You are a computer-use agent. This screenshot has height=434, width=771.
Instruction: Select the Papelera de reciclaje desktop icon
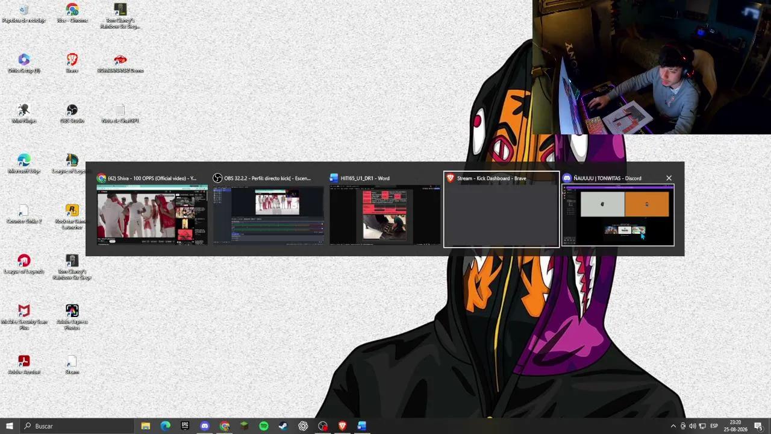pyautogui.click(x=24, y=14)
